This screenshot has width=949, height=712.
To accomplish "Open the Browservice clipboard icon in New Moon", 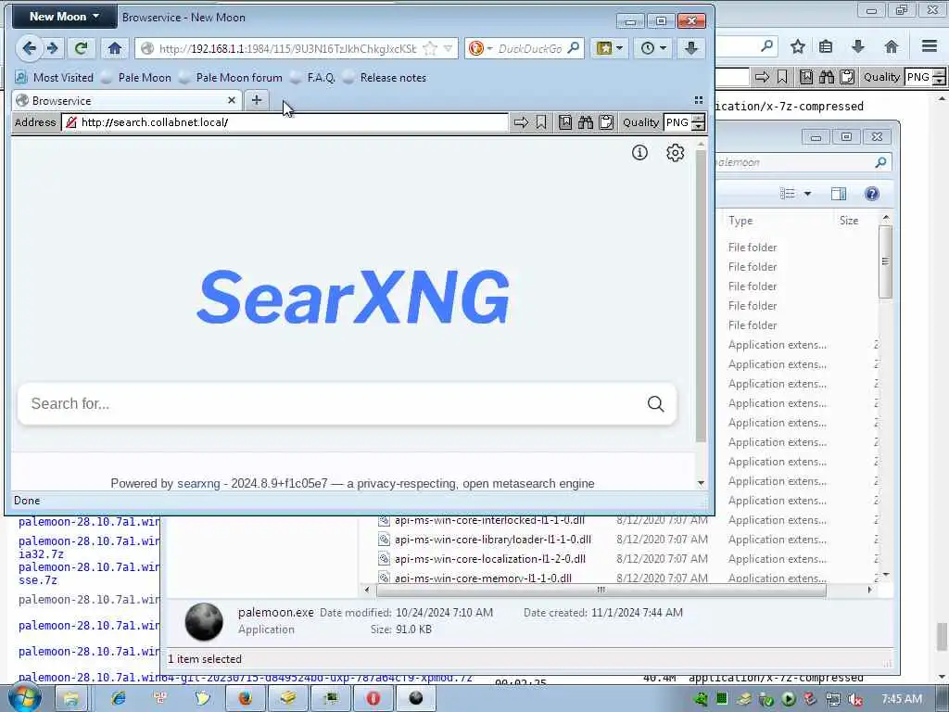I will point(606,122).
